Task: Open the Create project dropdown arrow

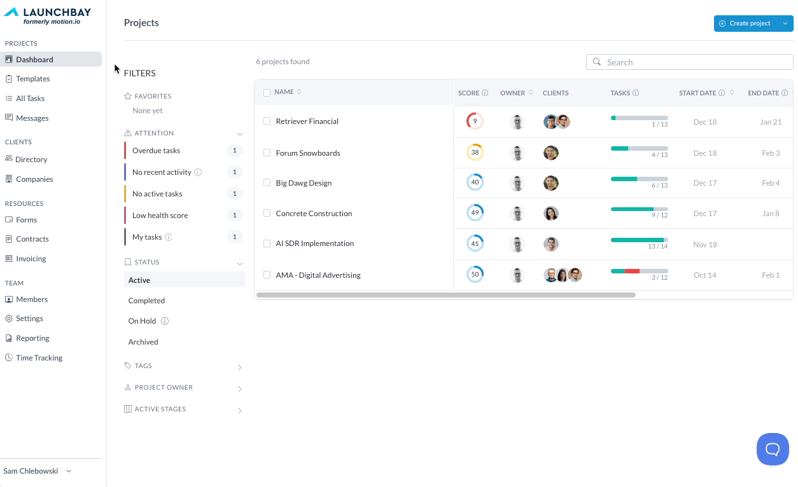Action: pos(785,24)
